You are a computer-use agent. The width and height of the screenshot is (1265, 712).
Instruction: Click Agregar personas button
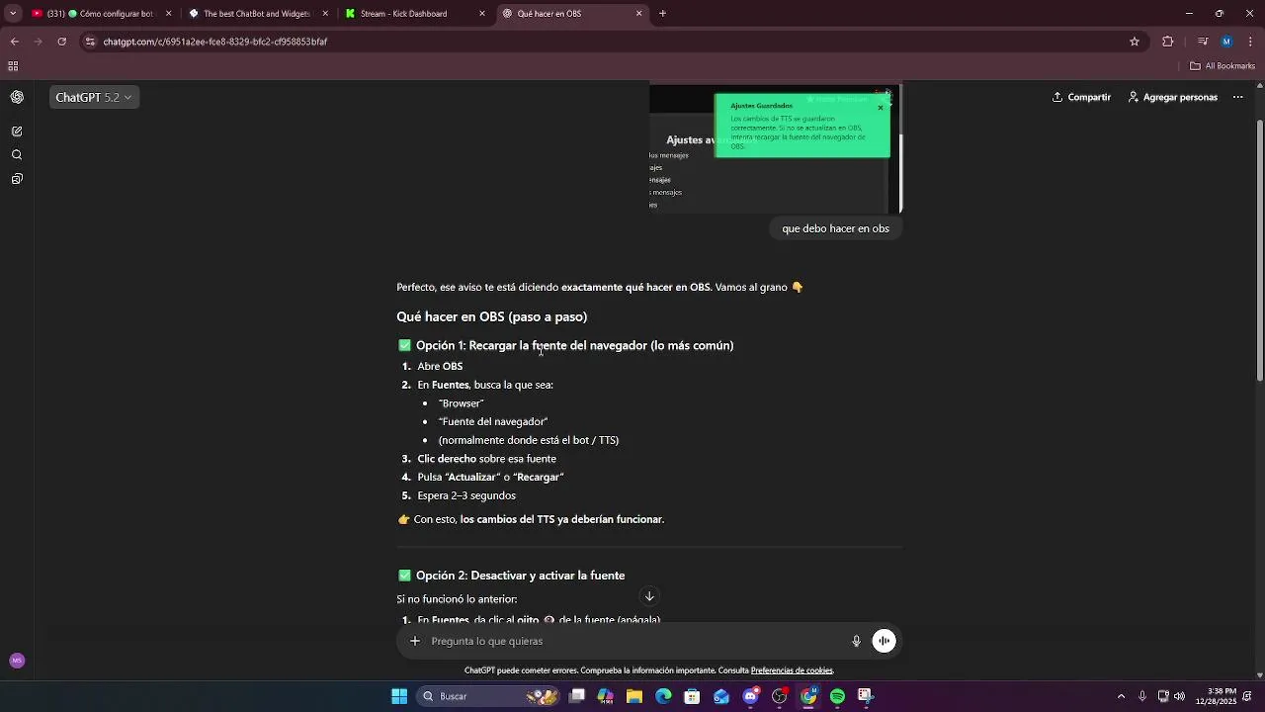click(x=1173, y=97)
